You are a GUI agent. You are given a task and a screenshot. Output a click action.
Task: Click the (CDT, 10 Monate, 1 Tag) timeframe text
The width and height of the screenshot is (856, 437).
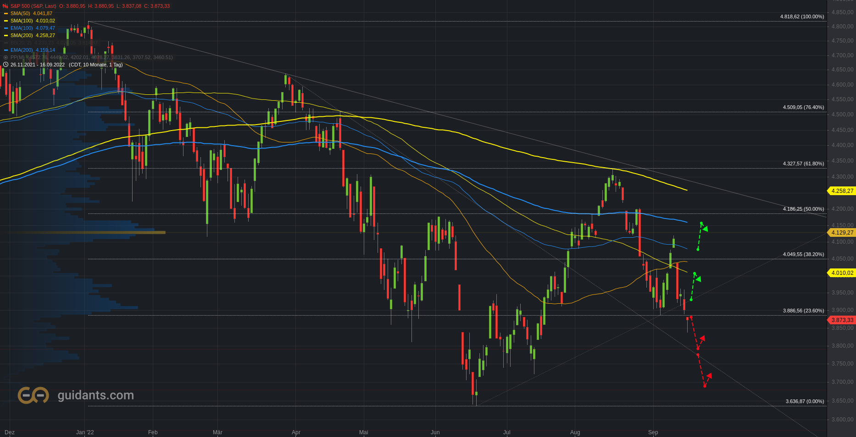pyautogui.click(x=96, y=65)
